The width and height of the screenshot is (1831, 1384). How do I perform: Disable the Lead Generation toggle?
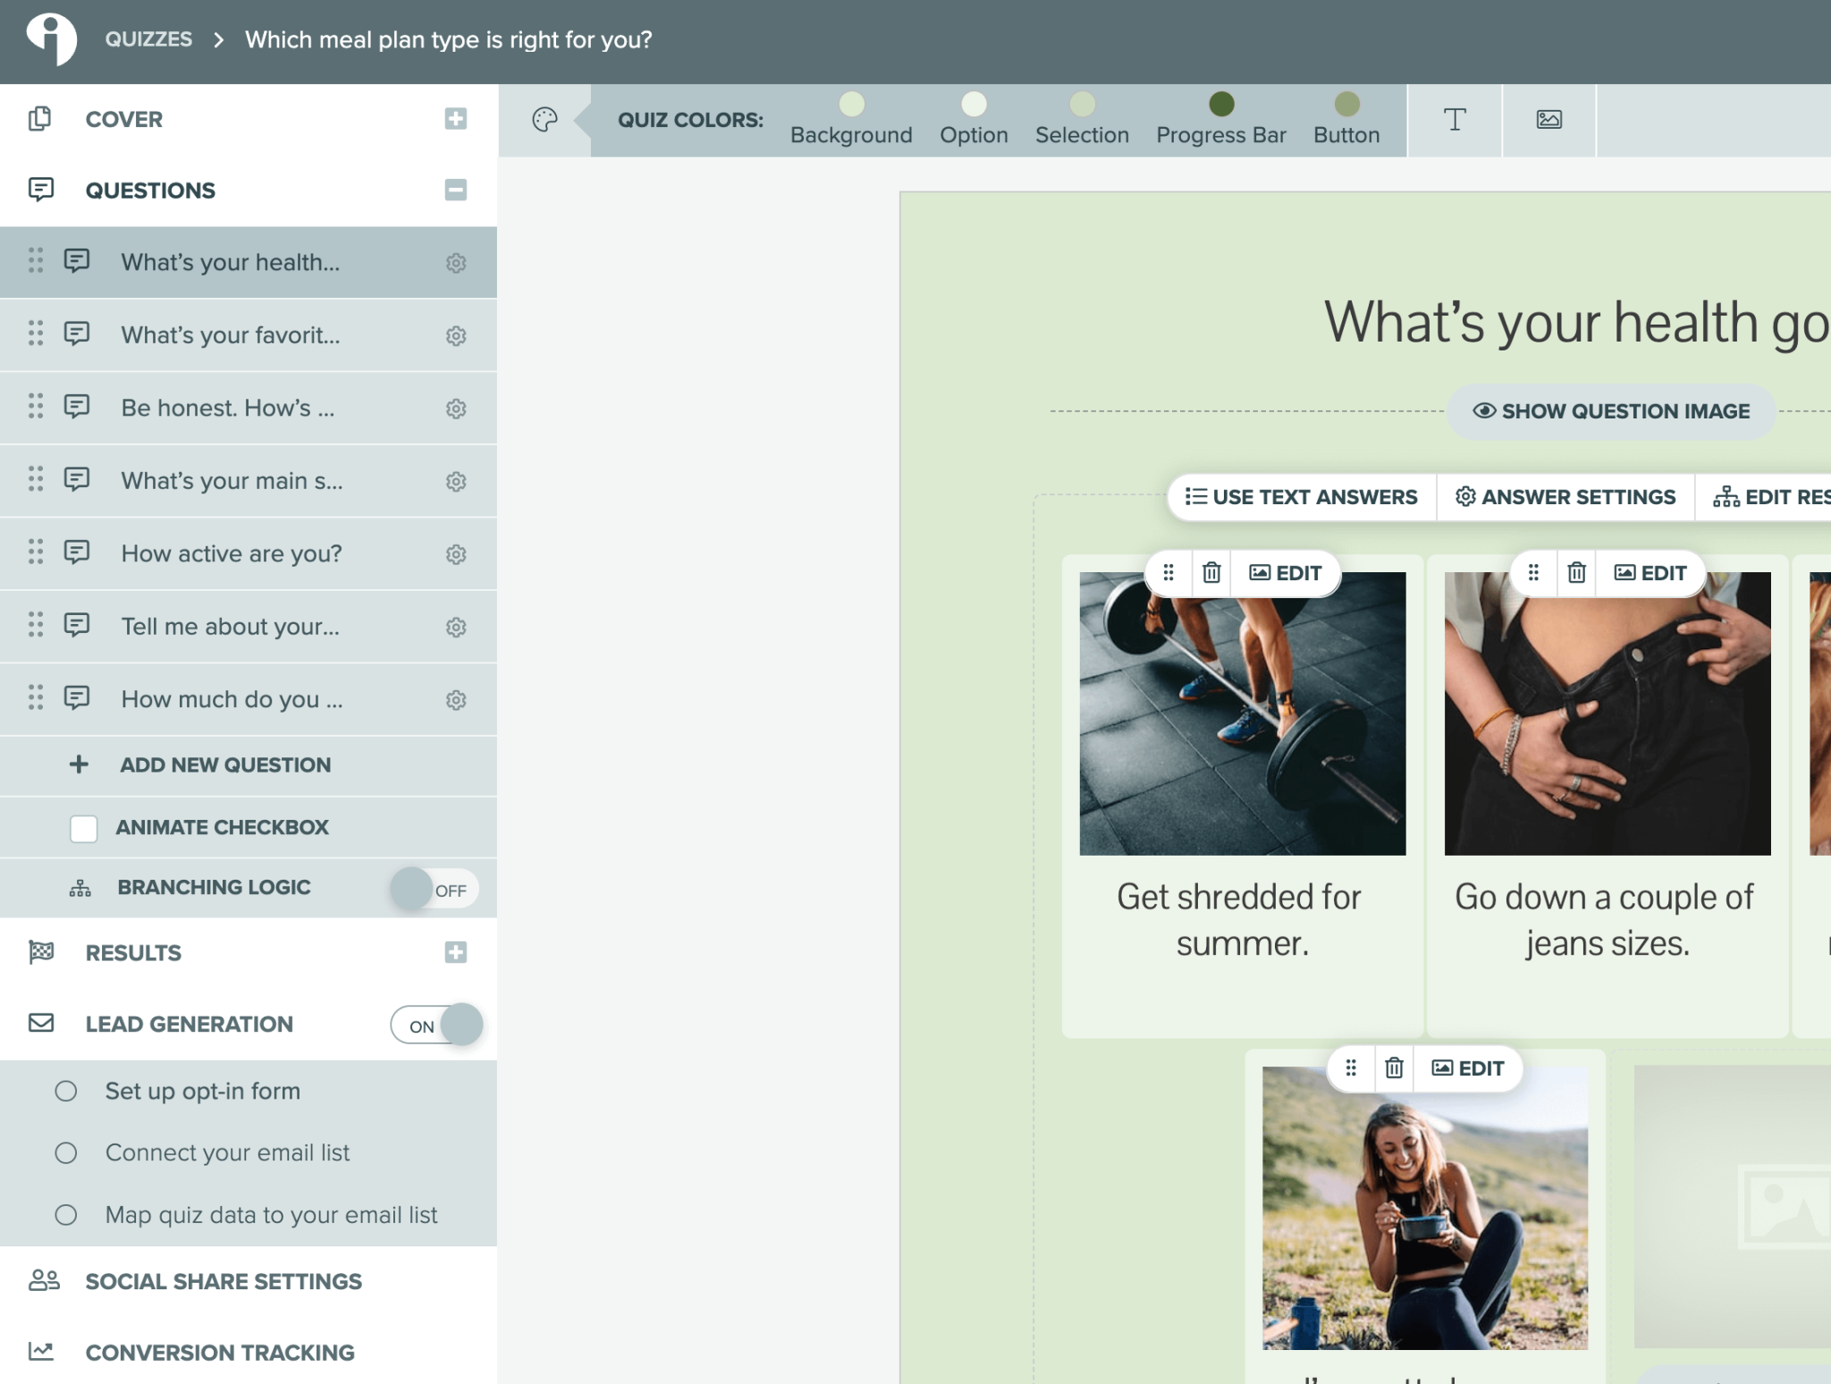pos(435,1025)
